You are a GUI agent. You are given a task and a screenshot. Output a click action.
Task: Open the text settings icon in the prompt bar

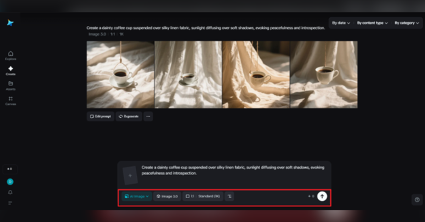229,196
